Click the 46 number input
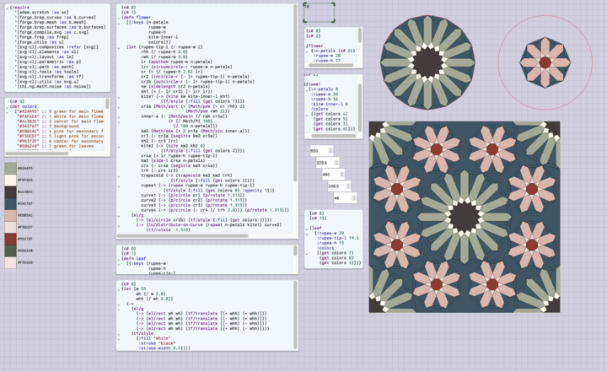This screenshot has width=607, height=372. point(345,197)
